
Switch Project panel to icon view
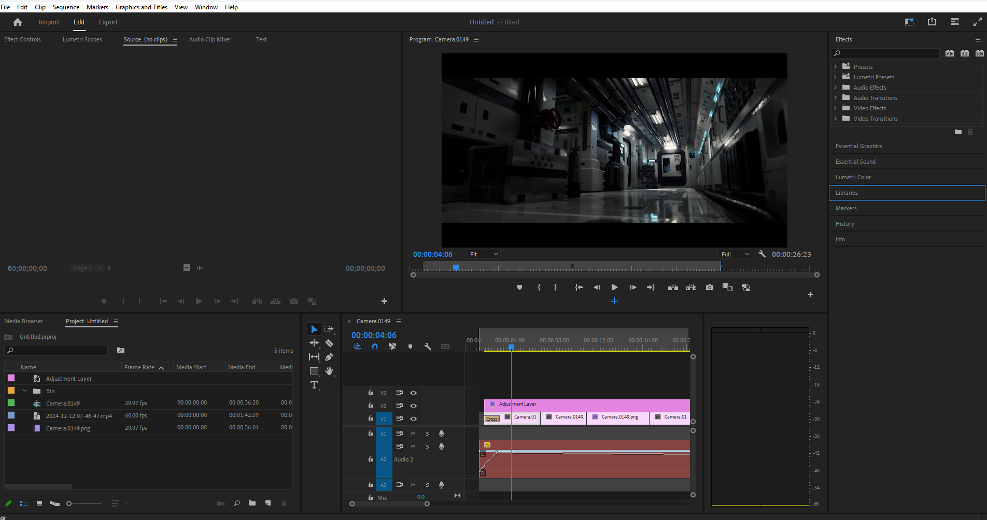tap(39, 503)
